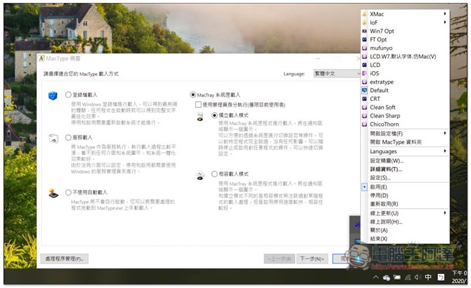
Task: Select the 不使用自動載入 radio option
Action: pos(68,192)
